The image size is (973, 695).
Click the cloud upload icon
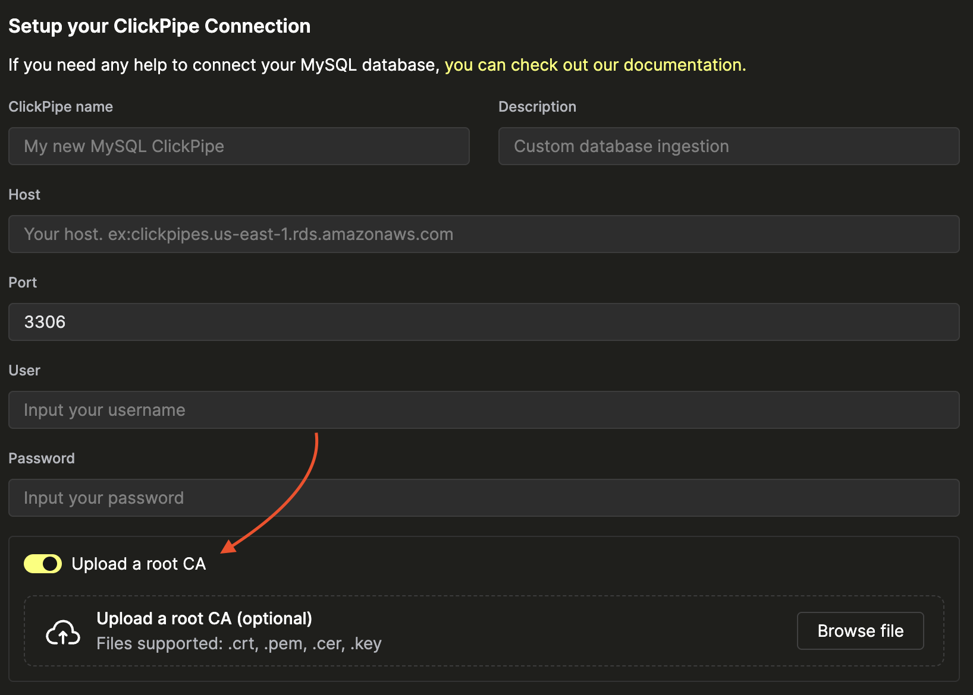pos(62,631)
